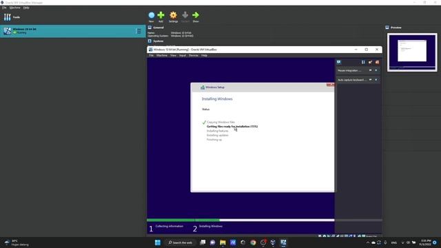Click the 'Installing Windows' heading
The width and height of the screenshot is (441, 248).
point(217,99)
